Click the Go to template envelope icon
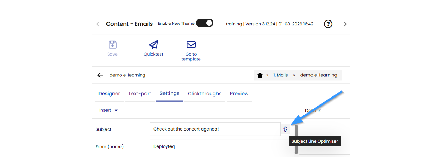Screen dimensions: 442x168 (191, 45)
